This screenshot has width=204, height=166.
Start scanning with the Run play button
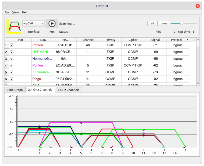[52, 24]
